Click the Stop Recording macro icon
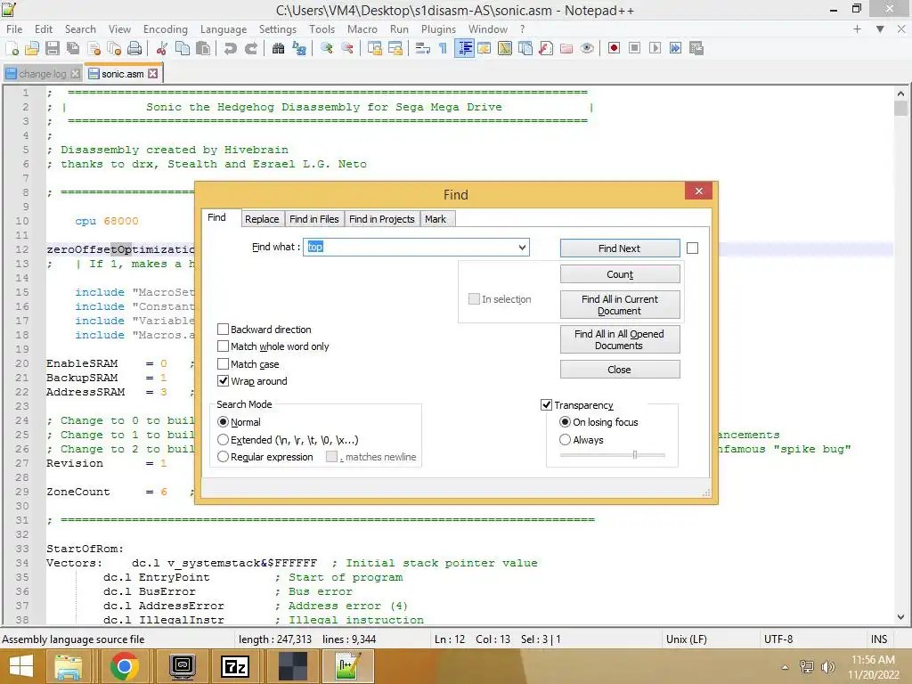 (634, 48)
